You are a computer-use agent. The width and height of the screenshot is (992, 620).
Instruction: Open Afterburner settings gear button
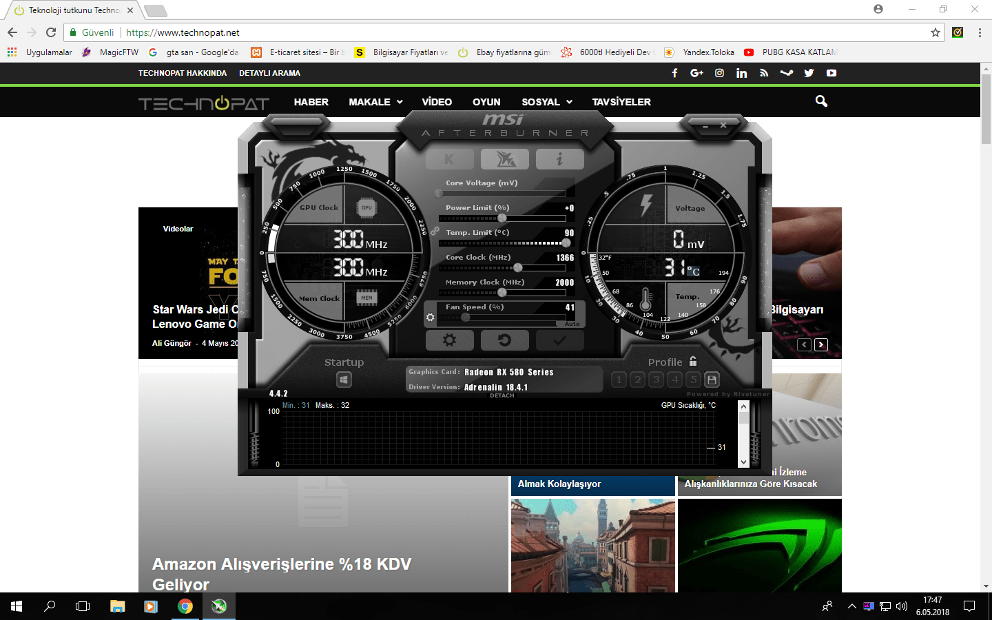coord(450,340)
